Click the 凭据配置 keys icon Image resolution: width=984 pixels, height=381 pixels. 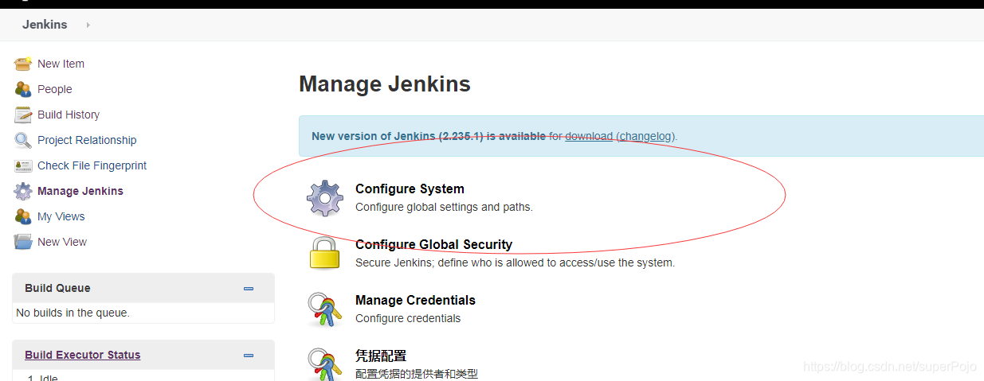(x=325, y=364)
